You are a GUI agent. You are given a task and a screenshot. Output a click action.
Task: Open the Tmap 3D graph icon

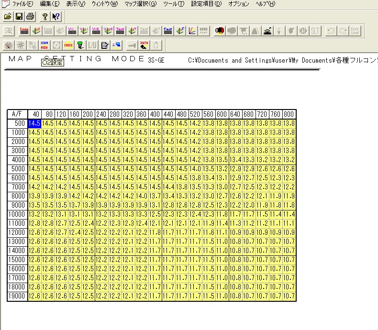(132, 31)
